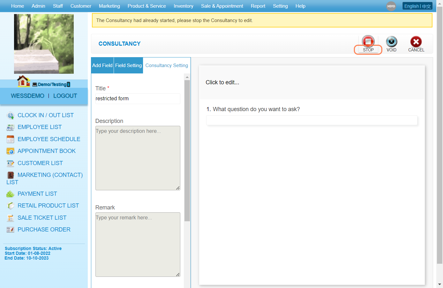
Task: Click the Description text area
Action: click(x=138, y=158)
